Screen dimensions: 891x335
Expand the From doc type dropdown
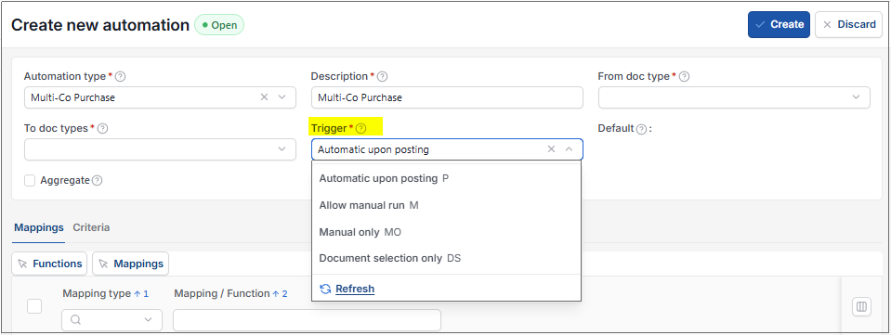734,97
